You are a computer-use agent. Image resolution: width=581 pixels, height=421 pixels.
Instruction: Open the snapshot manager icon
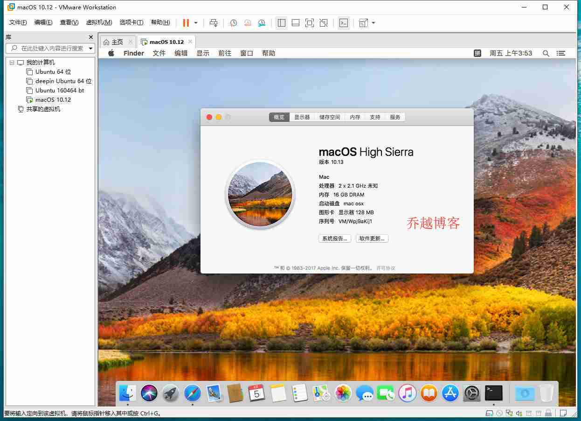tap(262, 23)
